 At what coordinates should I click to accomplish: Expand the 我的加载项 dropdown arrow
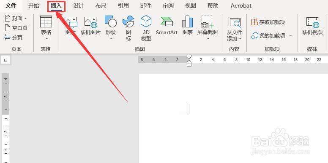tap(290, 36)
